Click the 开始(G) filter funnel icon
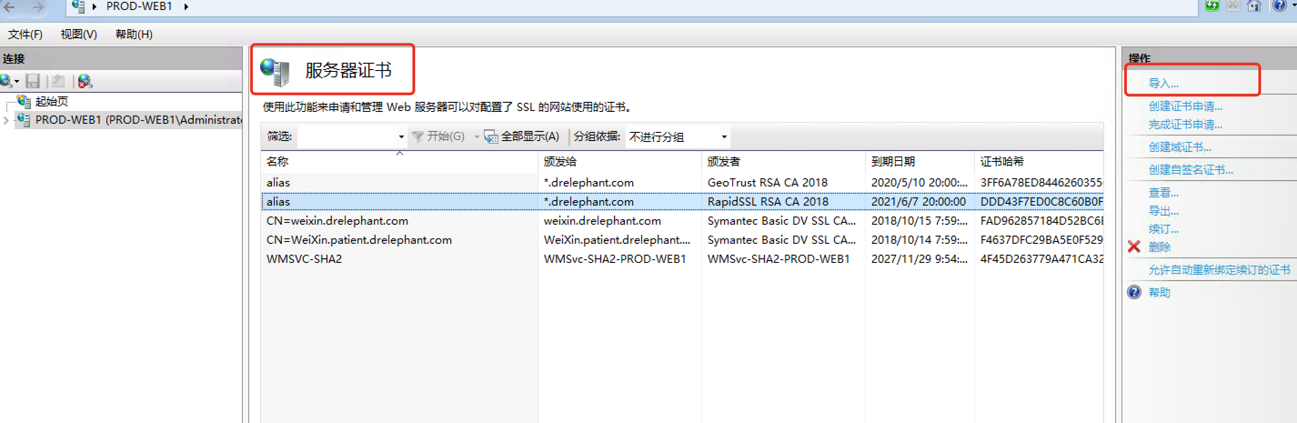 tap(417, 136)
